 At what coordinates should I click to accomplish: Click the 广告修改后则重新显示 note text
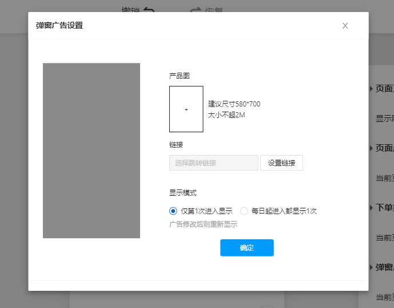[x=203, y=224]
